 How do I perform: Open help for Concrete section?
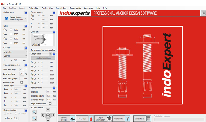(x=26, y=48)
